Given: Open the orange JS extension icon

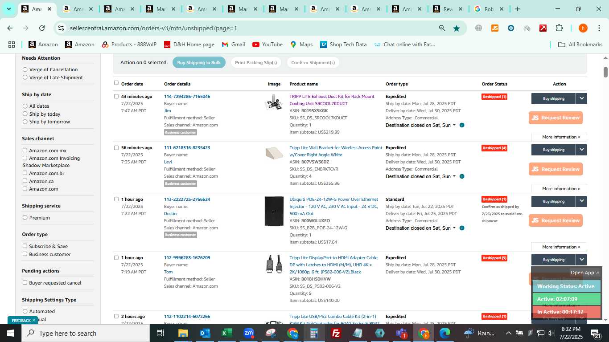Looking at the screenshot, I should click(x=494, y=28).
